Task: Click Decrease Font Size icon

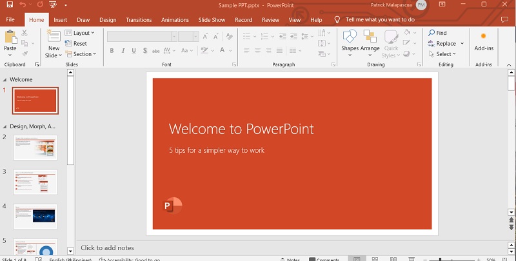Action: (216, 36)
